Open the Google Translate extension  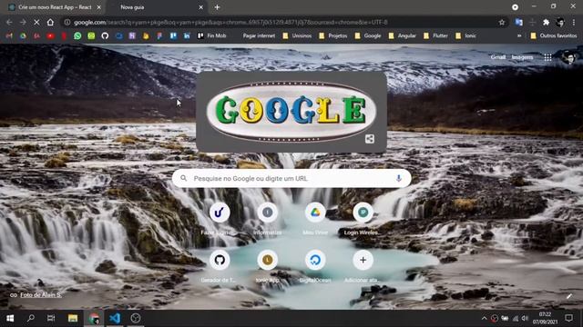click(x=518, y=22)
